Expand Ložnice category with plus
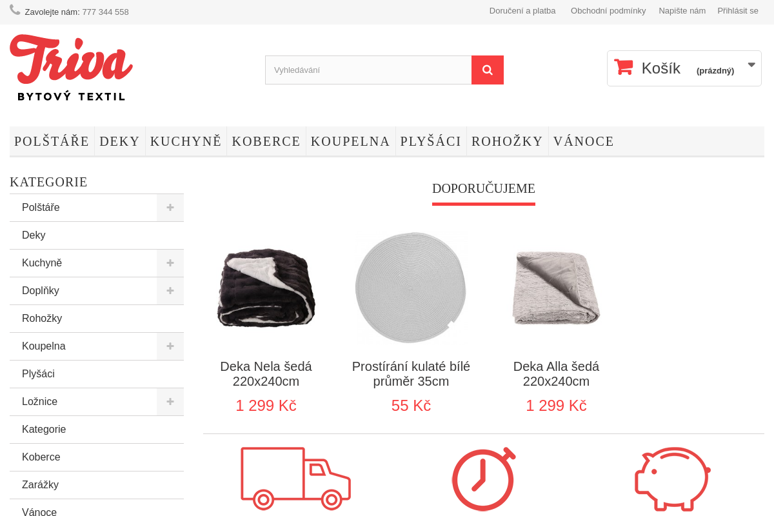 pyautogui.click(x=170, y=402)
